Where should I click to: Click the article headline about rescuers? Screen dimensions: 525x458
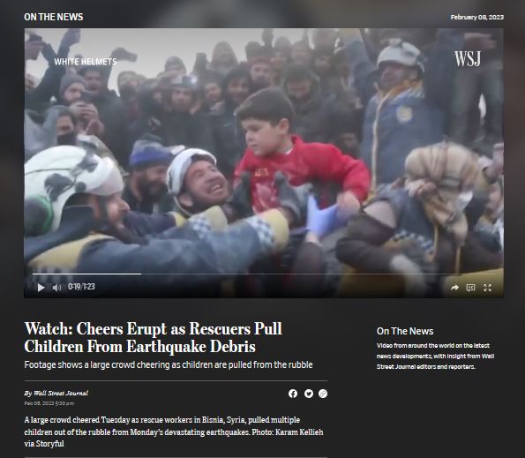click(154, 337)
